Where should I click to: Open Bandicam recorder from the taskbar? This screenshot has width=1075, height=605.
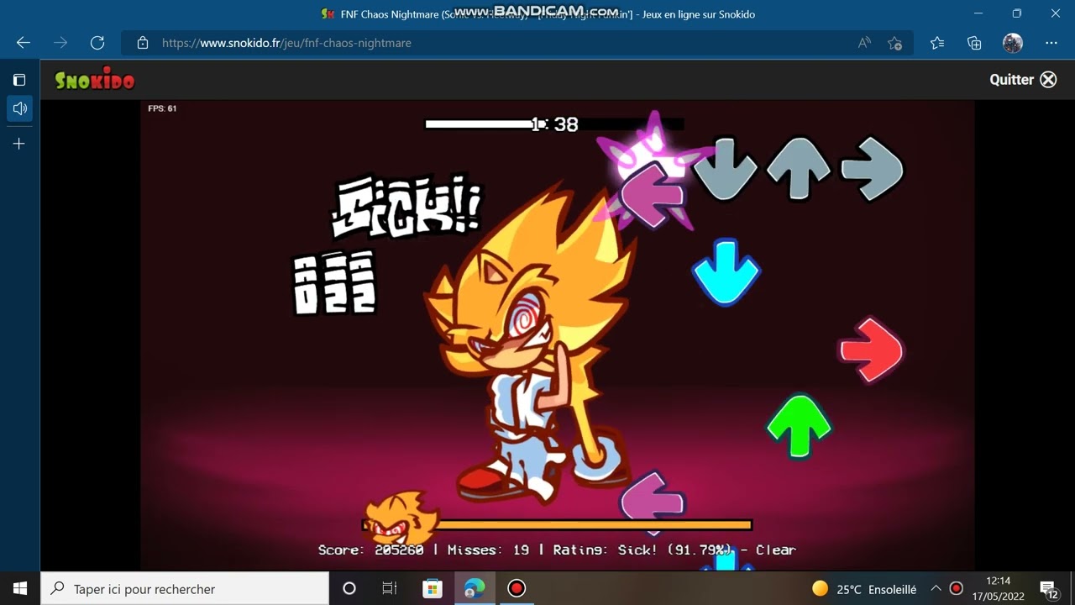[x=517, y=588]
